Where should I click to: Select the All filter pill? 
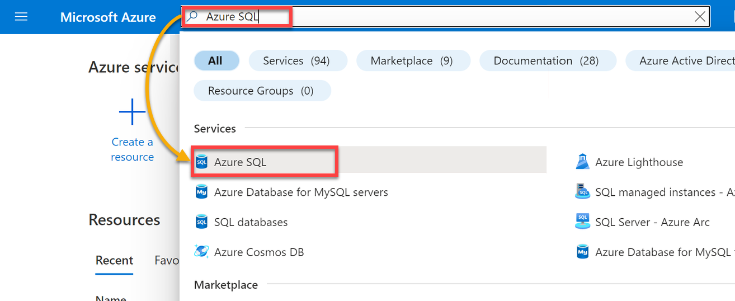point(216,61)
